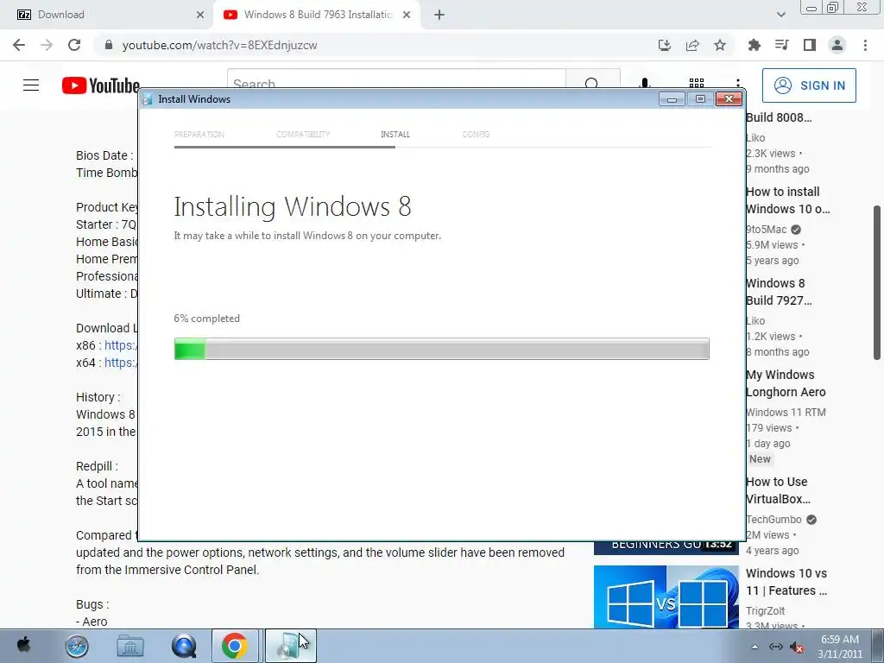Go back to the previous page in Chrome
This screenshot has width=884, height=663.
[19, 45]
